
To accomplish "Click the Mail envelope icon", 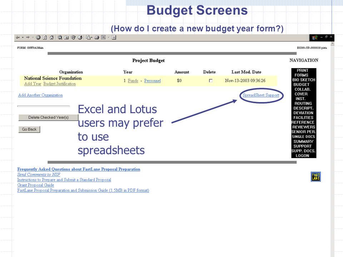I will point(88,37).
